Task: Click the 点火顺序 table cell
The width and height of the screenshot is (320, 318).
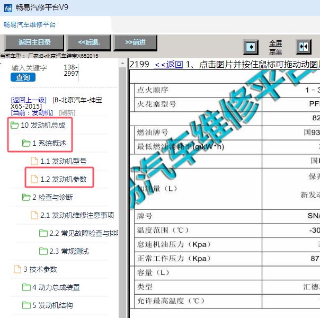Action: pyautogui.click(x=198, y=90)
